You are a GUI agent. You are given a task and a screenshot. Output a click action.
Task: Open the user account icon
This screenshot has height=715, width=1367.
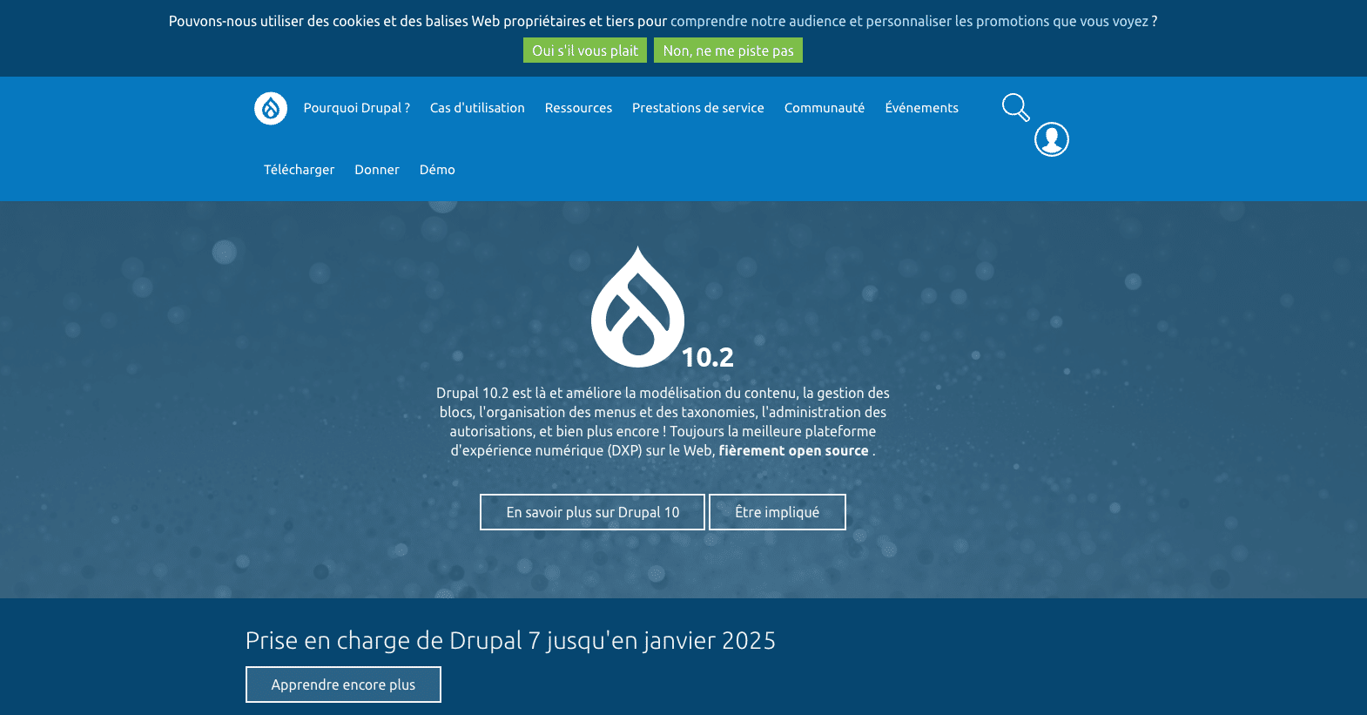click(1052, 139)
